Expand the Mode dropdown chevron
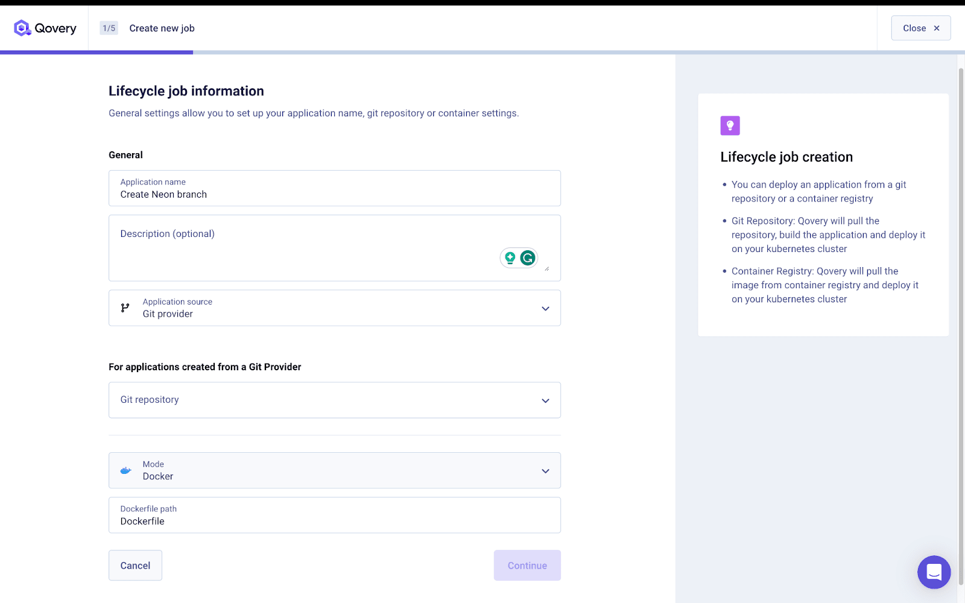This screenshot has width=965, height=603. [545, 471]
